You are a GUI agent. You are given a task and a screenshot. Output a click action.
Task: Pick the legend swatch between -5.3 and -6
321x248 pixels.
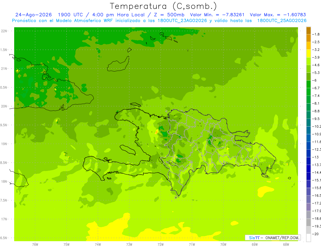[308, 77]
